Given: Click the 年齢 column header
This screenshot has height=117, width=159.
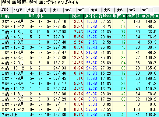Looking at the screenshot, I should [13, 16].
